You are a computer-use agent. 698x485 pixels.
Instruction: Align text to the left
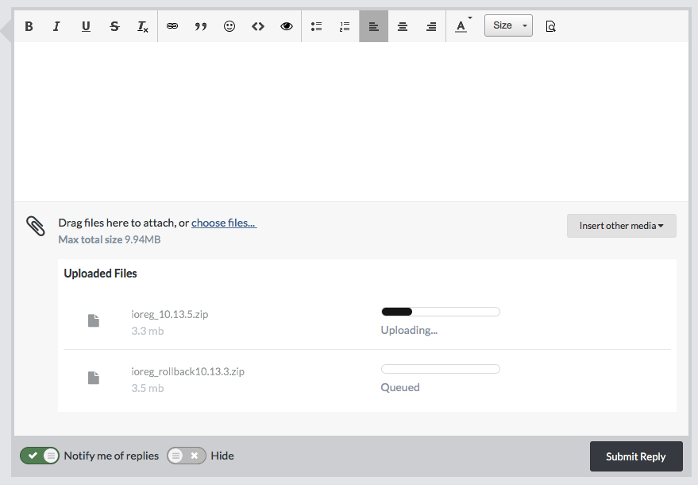(373, 26)
